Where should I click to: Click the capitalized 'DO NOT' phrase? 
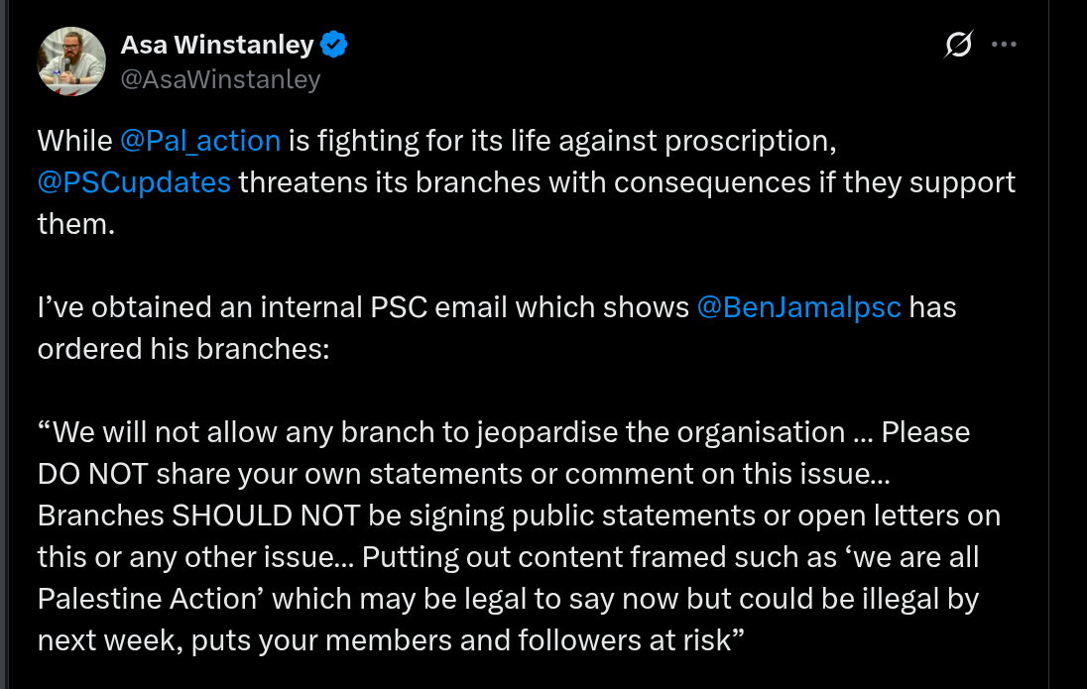(x=91, y=474)
